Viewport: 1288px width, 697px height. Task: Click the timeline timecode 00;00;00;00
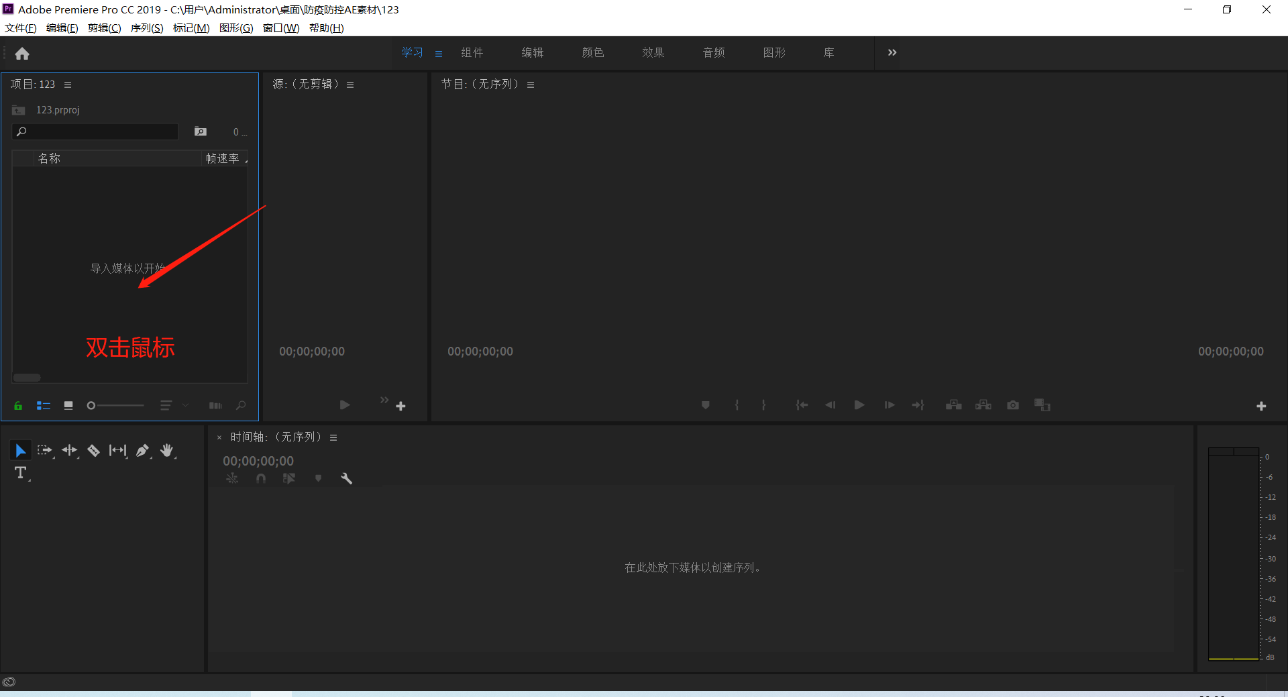tap(258, 461)
